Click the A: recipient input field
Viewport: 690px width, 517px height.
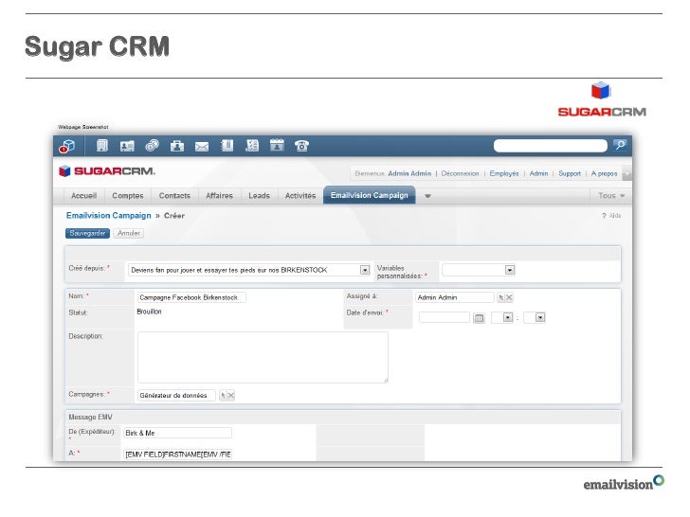pos(177,455)
